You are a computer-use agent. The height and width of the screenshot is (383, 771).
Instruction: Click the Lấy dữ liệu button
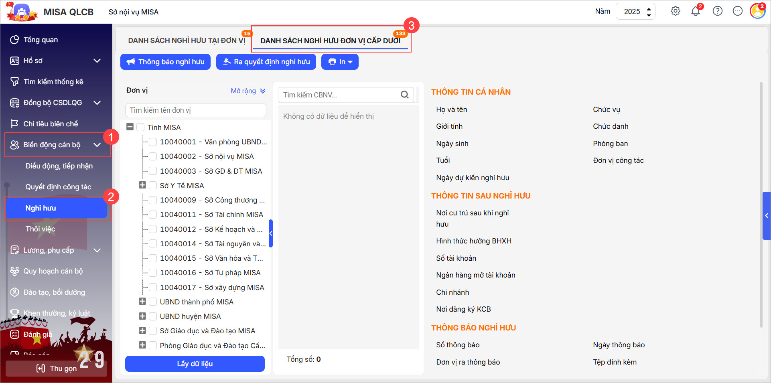(x=195, y=364)
